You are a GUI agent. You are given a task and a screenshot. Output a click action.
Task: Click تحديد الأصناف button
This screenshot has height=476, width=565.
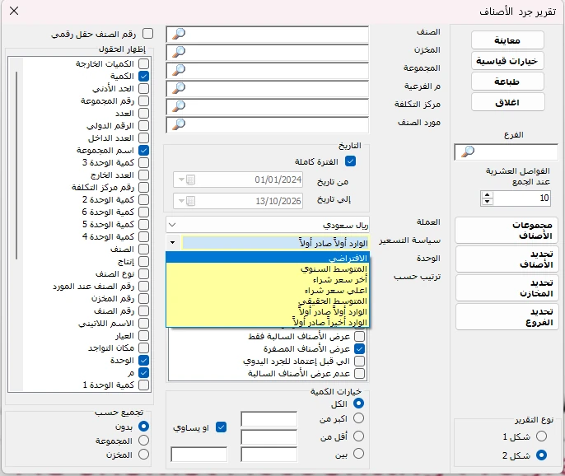(507, 259)
